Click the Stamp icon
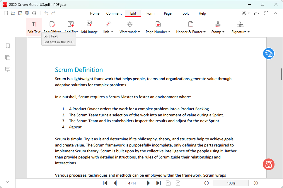Image resolution: width=283 pixels, height=188 pixels. click(x=218, y=24)
